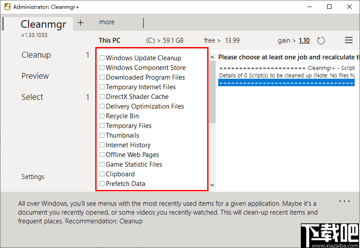This screenshot has height=248, width=360.
Task: Open the more tab
Action: (x=107, y=22)
